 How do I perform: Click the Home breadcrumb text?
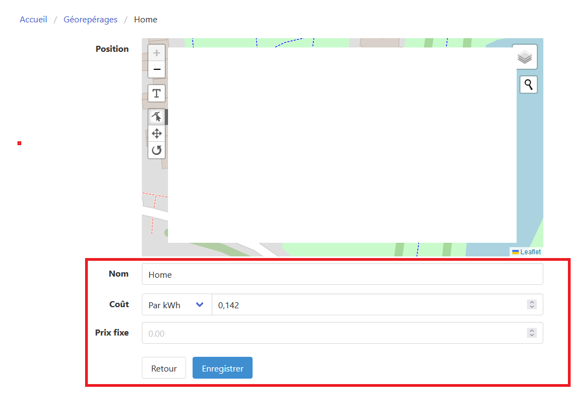146,19
